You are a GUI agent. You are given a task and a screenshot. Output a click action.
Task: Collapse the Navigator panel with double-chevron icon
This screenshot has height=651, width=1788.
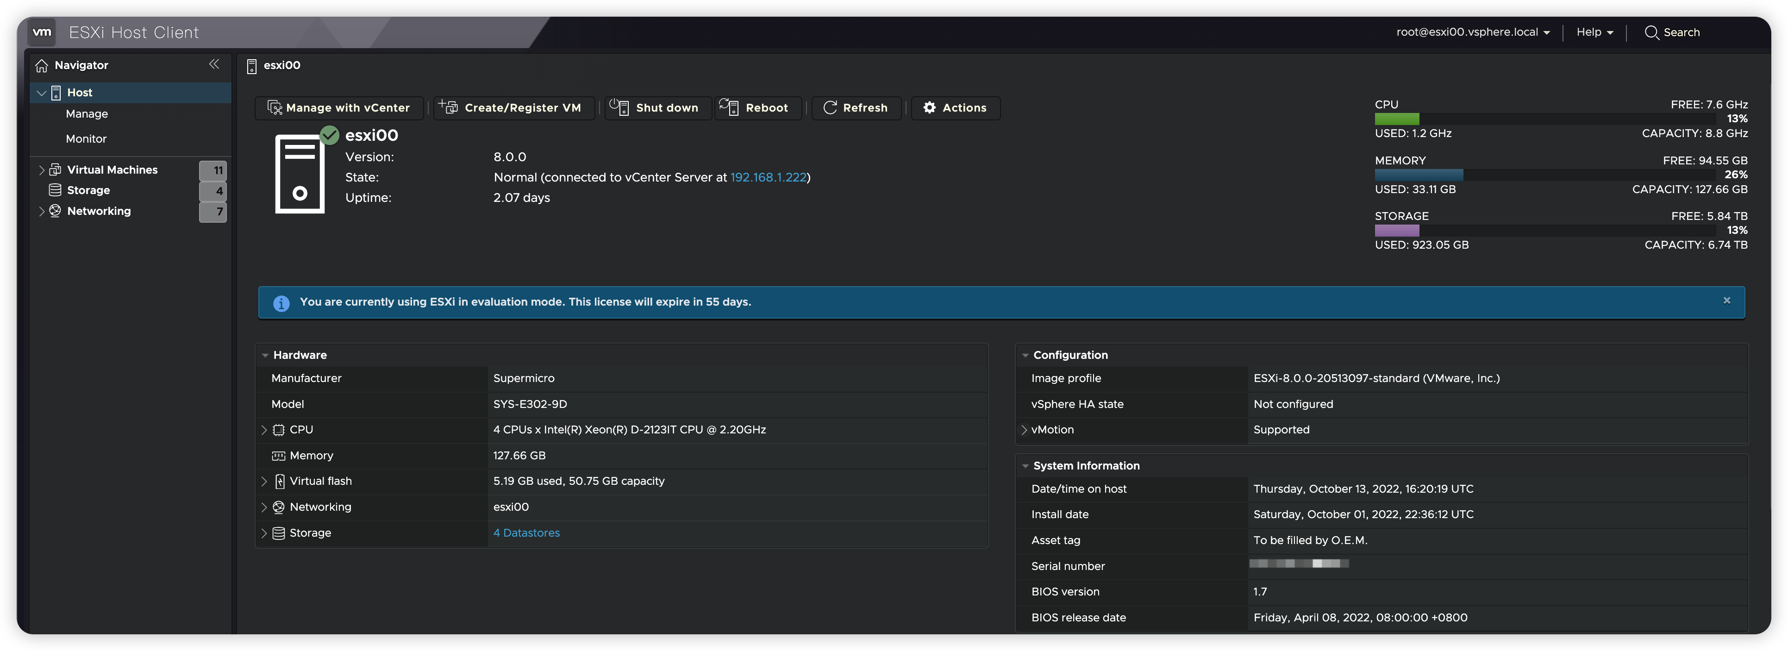[x=214, y=64]
